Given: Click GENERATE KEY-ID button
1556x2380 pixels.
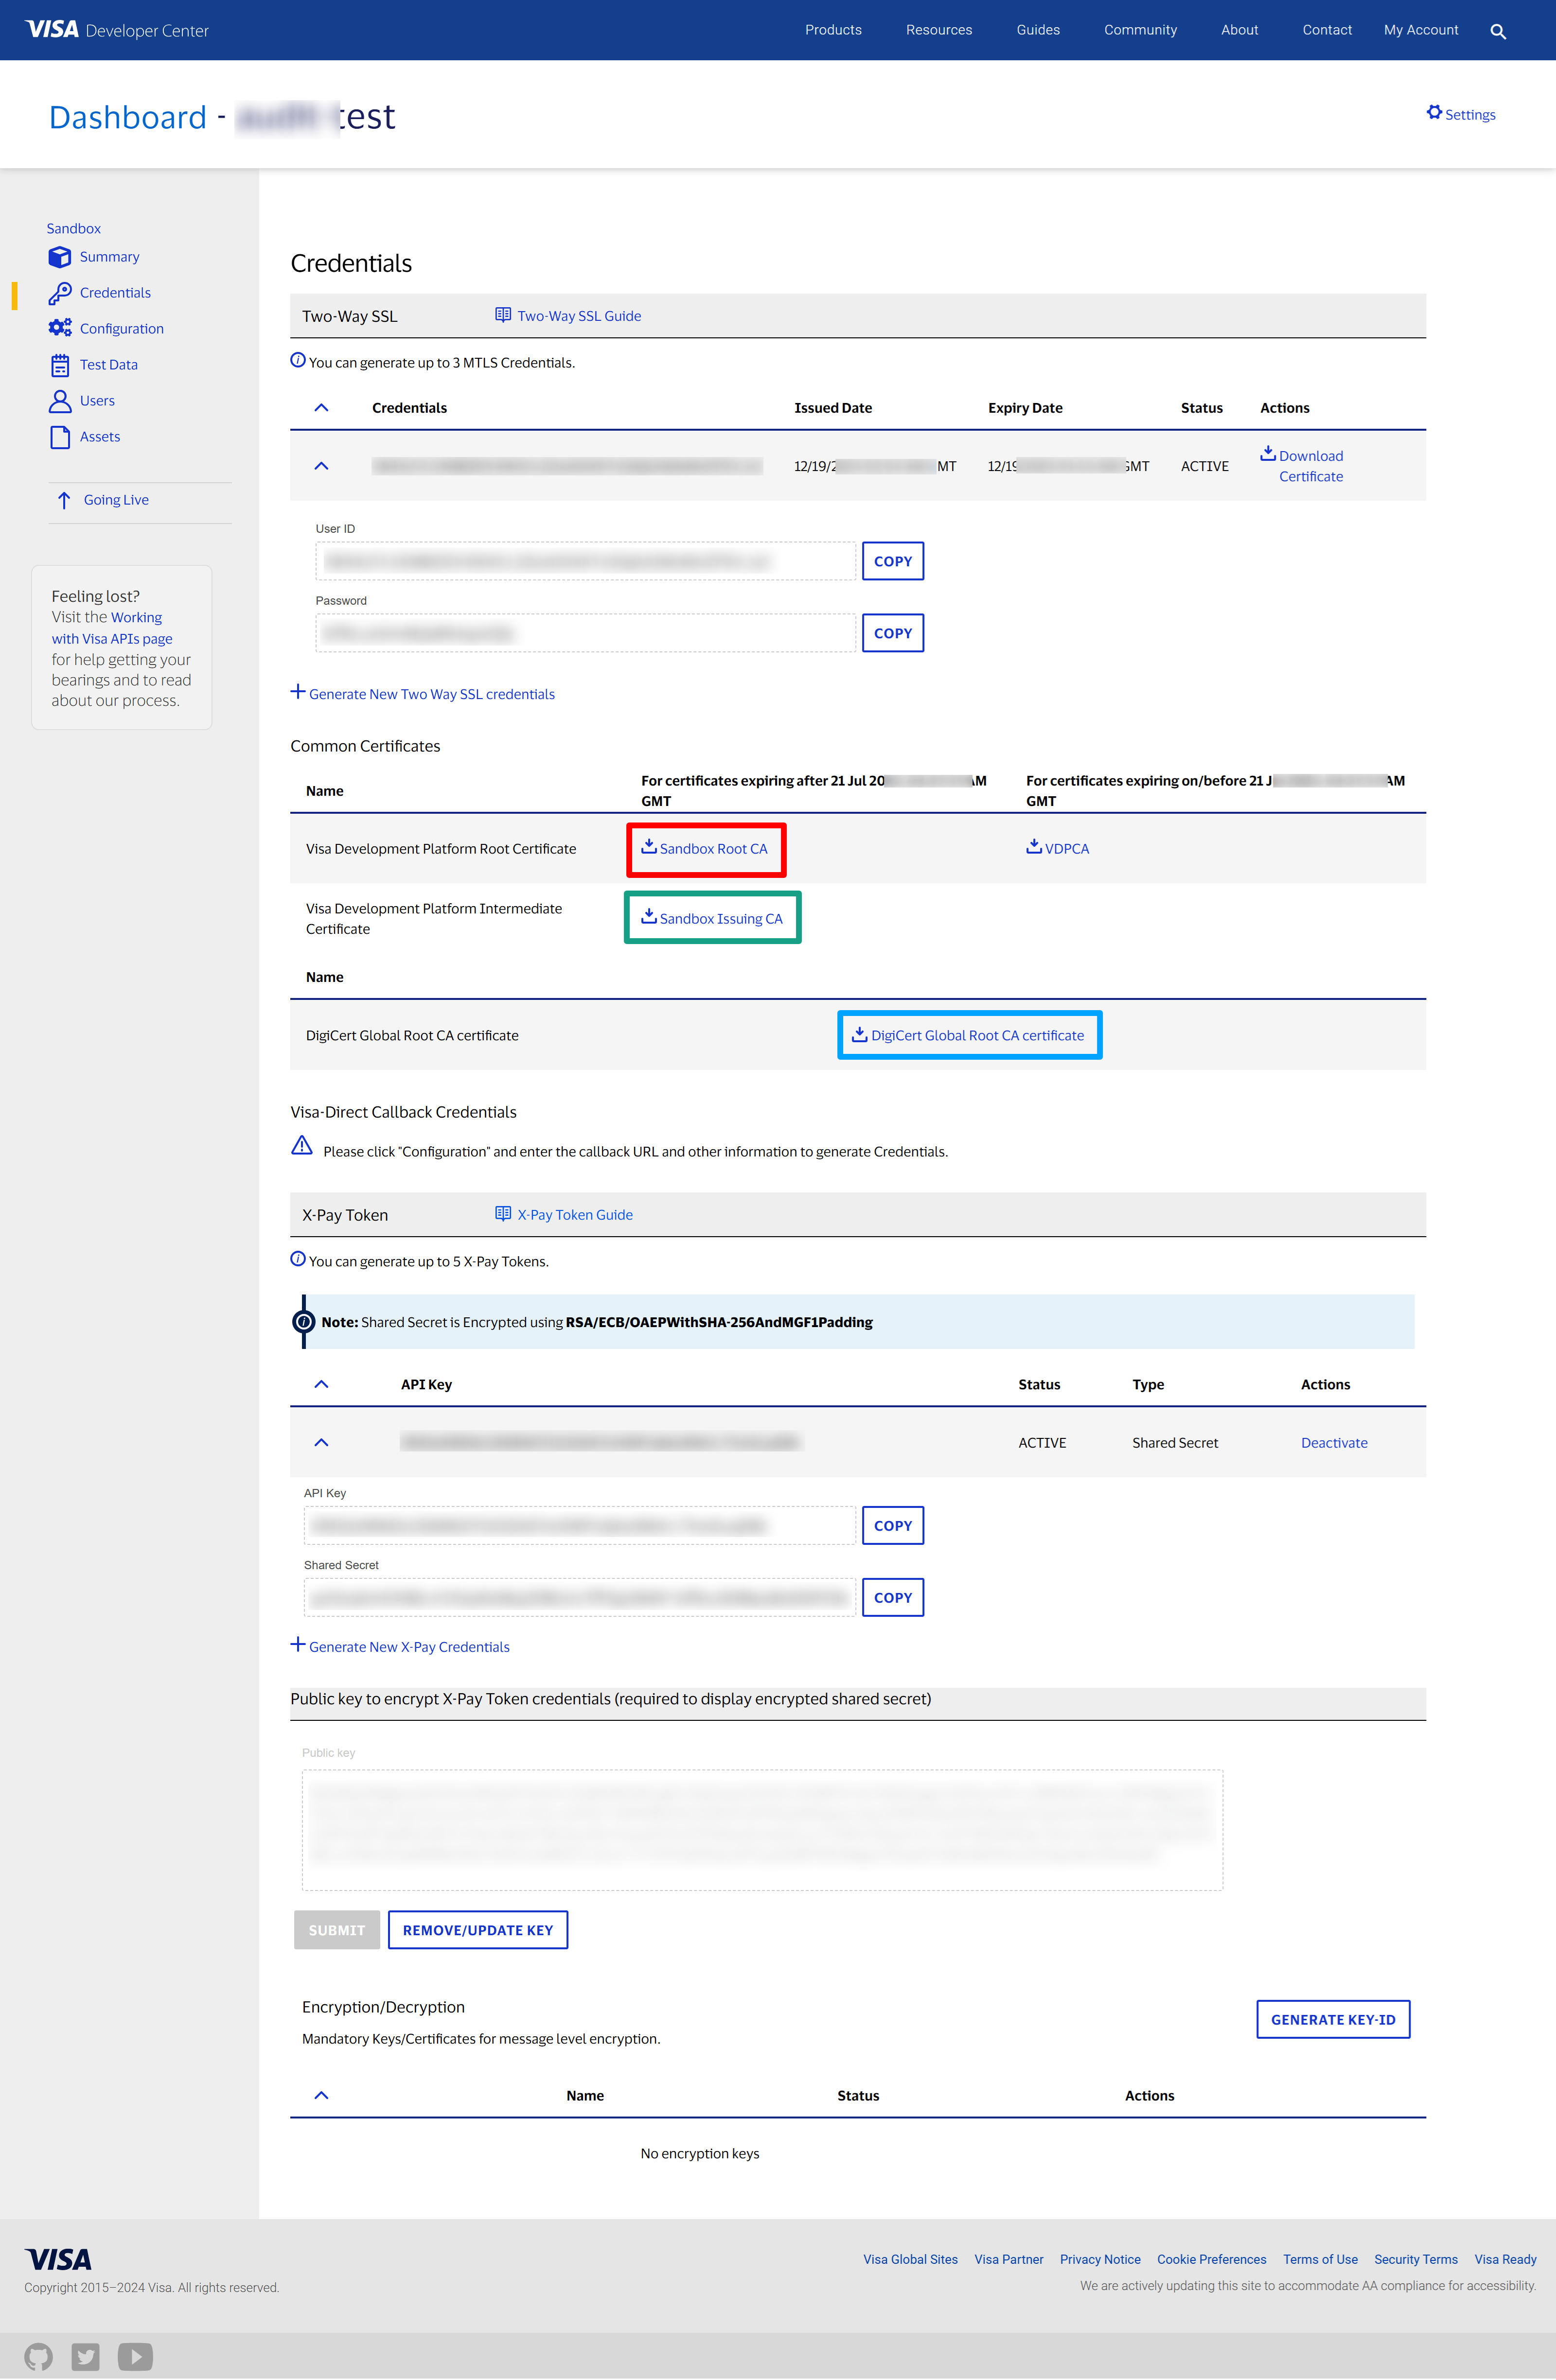Looking at the screenshot, I should (x=1333, y=2020).
